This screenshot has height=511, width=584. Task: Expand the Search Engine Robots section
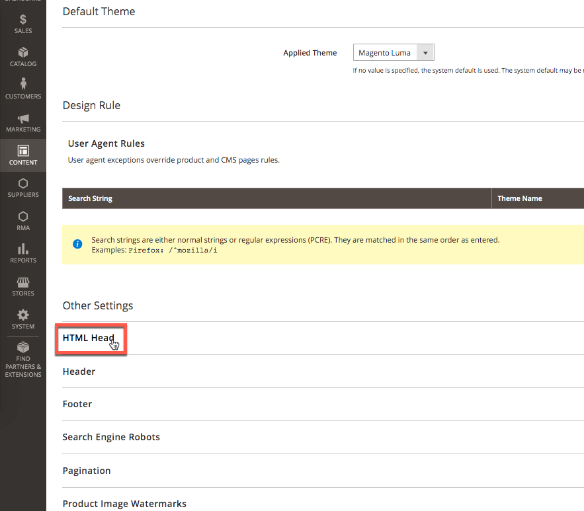pos(111,437)
